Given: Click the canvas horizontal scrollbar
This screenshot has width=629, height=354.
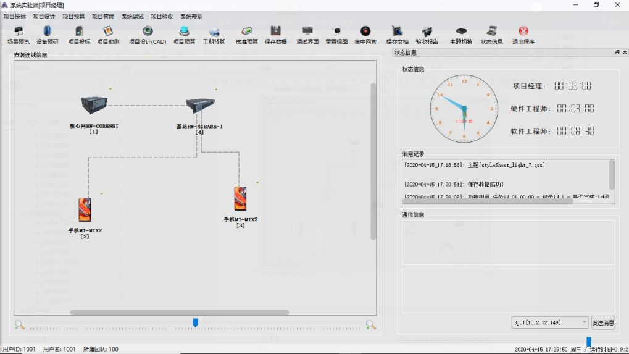Looking at the screenshot, I should coord(179,312).
